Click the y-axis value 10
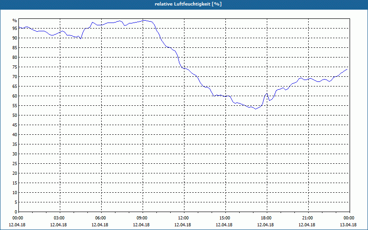Viewport: 368px width, 230px height. [x=15, y=193]
